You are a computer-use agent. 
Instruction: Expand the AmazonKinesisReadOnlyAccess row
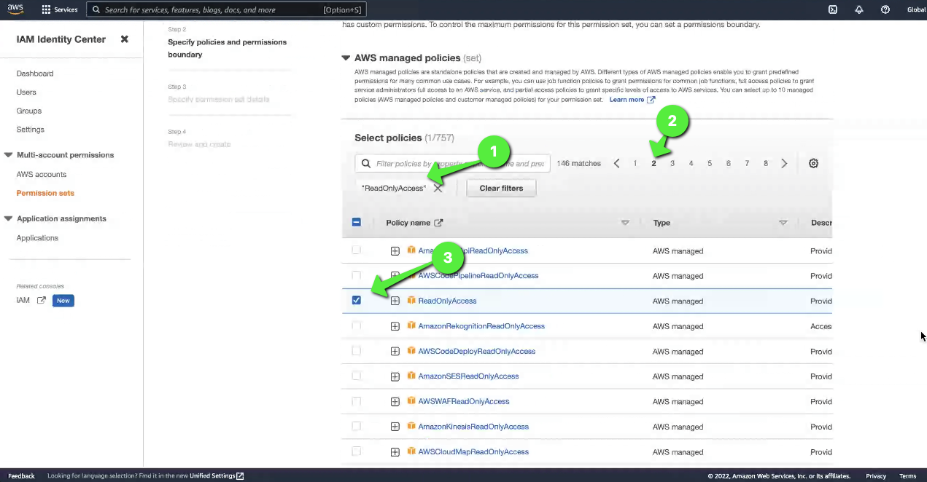(395, 427)
